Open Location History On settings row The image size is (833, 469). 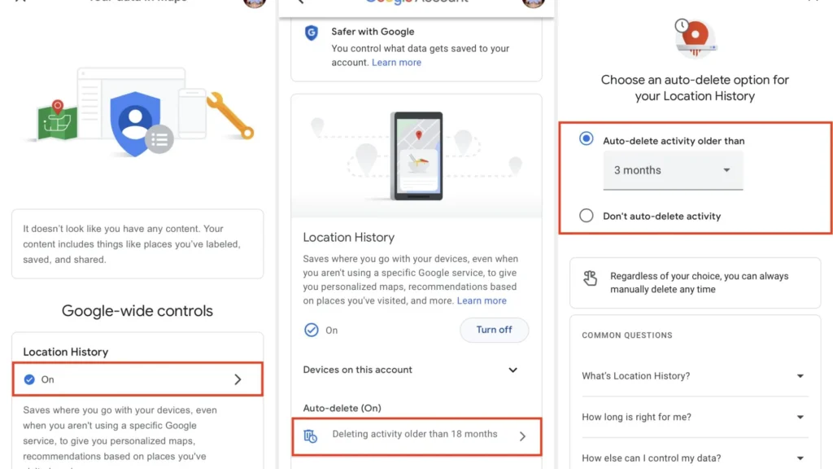click(137, 379)
